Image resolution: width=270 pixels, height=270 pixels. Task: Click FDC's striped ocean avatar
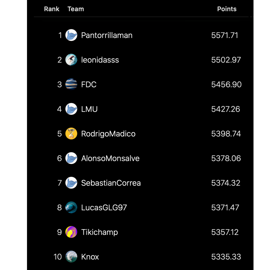pyautogui.click(x=71, y=84)
